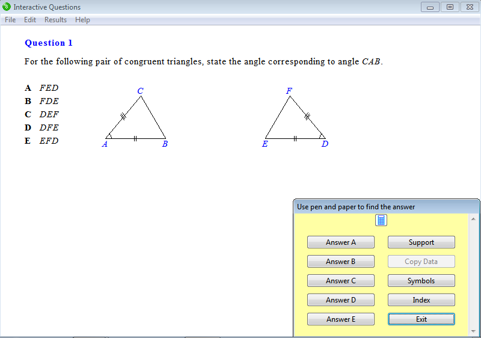
Task: Choose Answer C button
Action: click(x=341, y=281)
